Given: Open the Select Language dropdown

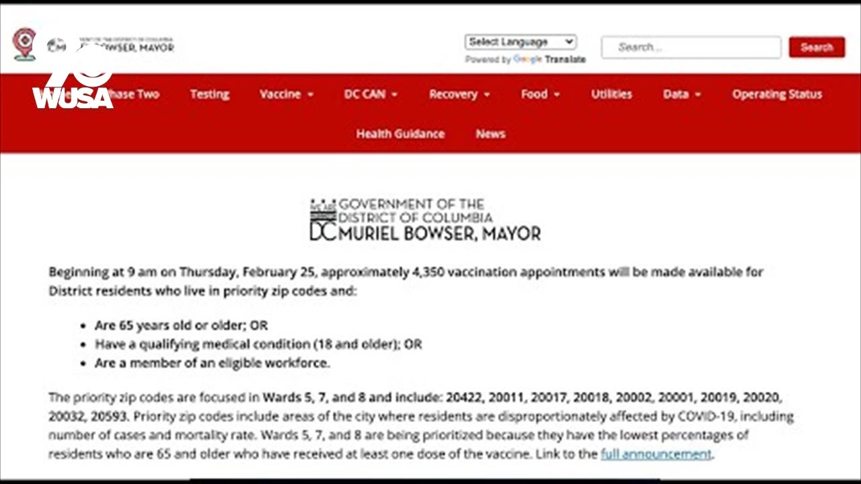Looking at the screenshot, I should click(521, 42).
